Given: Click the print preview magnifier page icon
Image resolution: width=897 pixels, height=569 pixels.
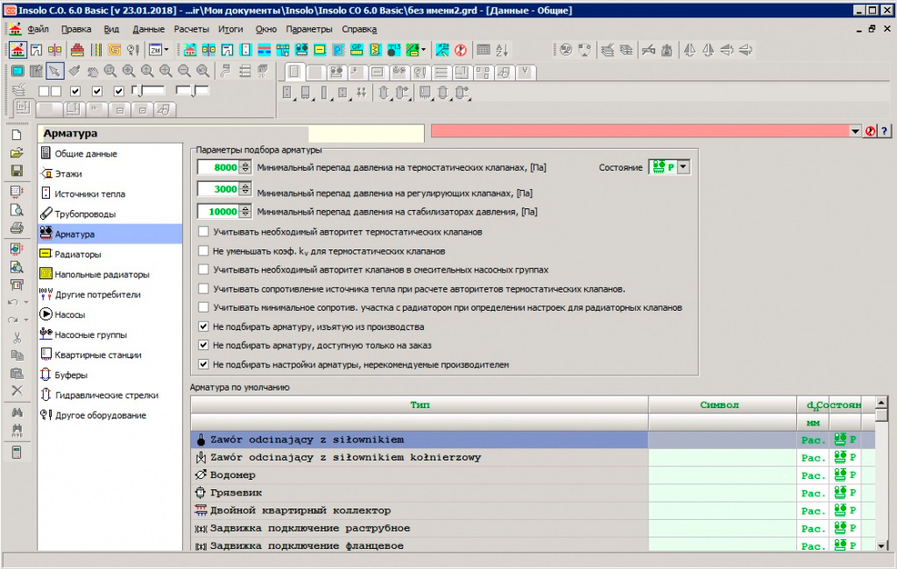Looking at the screenshot, I should pos(17,210).
